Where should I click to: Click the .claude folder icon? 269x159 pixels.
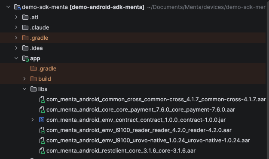click(x=25, y=27)
